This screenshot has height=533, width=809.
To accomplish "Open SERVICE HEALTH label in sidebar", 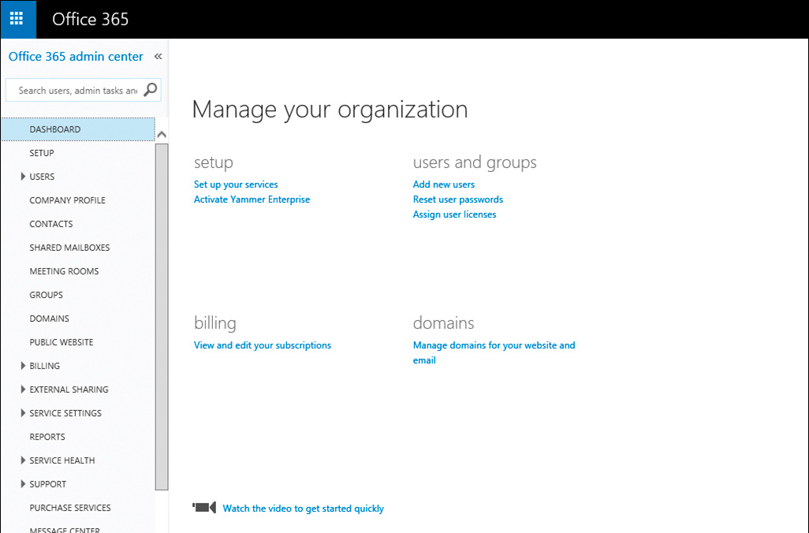I will pos(62,460).
